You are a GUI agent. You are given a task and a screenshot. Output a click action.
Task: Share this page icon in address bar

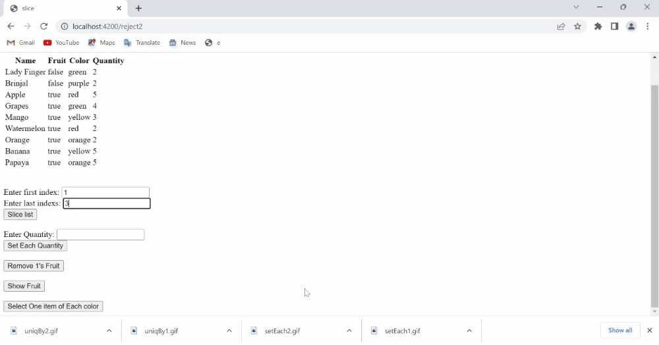tap(561, 26)
